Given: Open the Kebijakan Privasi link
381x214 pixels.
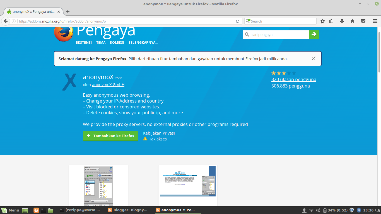Looking at the screenshot, I should tap(159, 133).
